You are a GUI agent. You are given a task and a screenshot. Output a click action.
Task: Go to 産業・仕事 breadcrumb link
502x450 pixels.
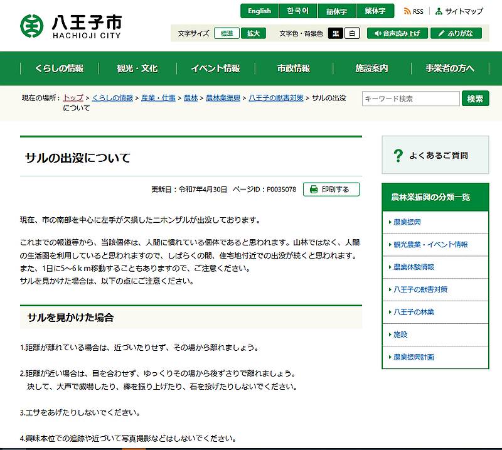tap(158, 98)
